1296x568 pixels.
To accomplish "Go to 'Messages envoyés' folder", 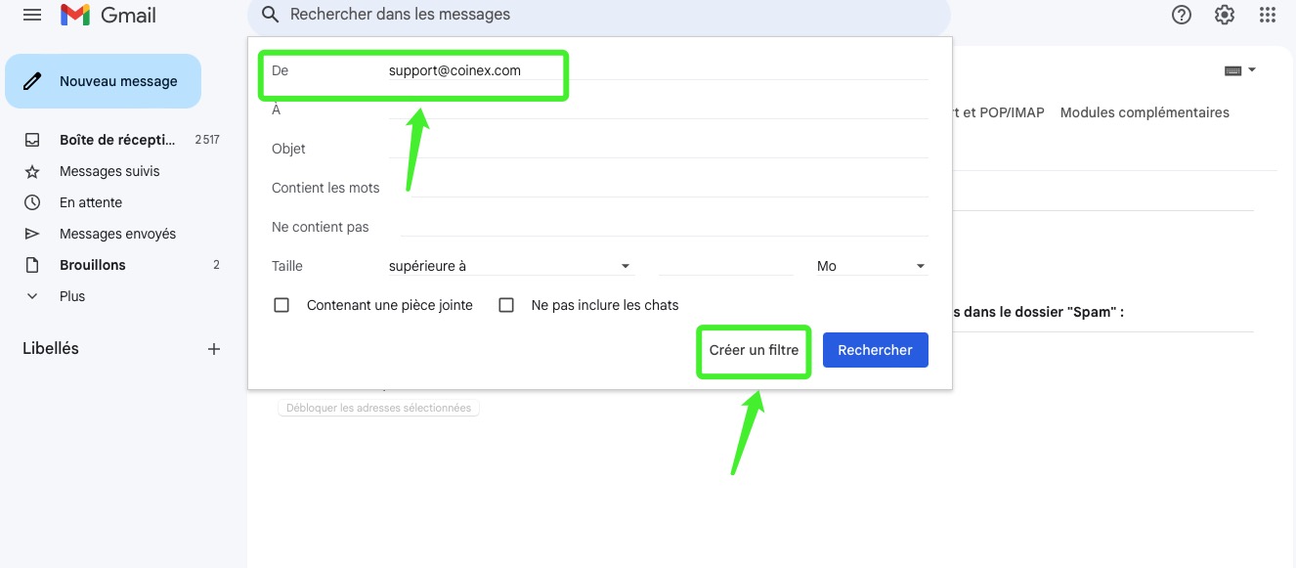I will [117, 234].
